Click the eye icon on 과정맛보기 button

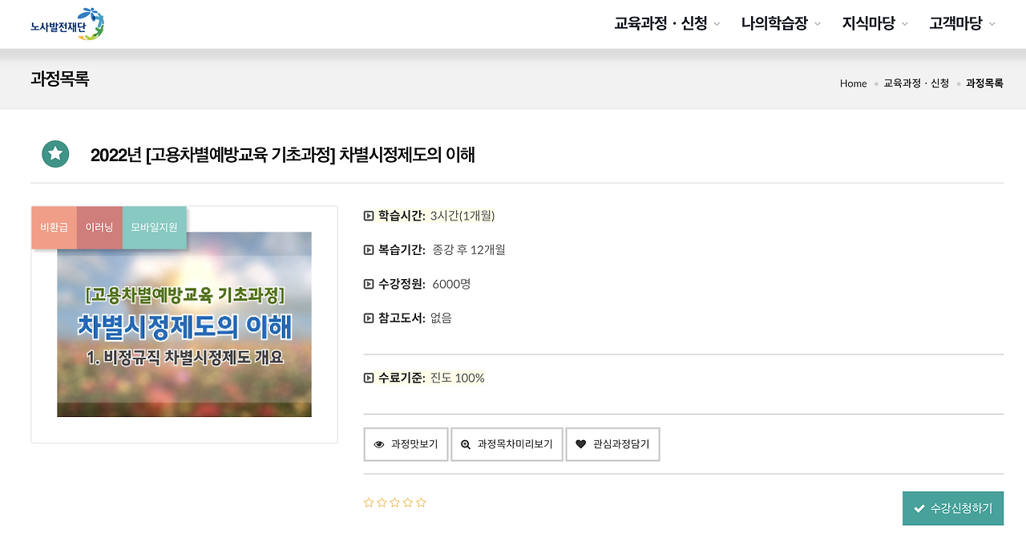pos(378,444)
